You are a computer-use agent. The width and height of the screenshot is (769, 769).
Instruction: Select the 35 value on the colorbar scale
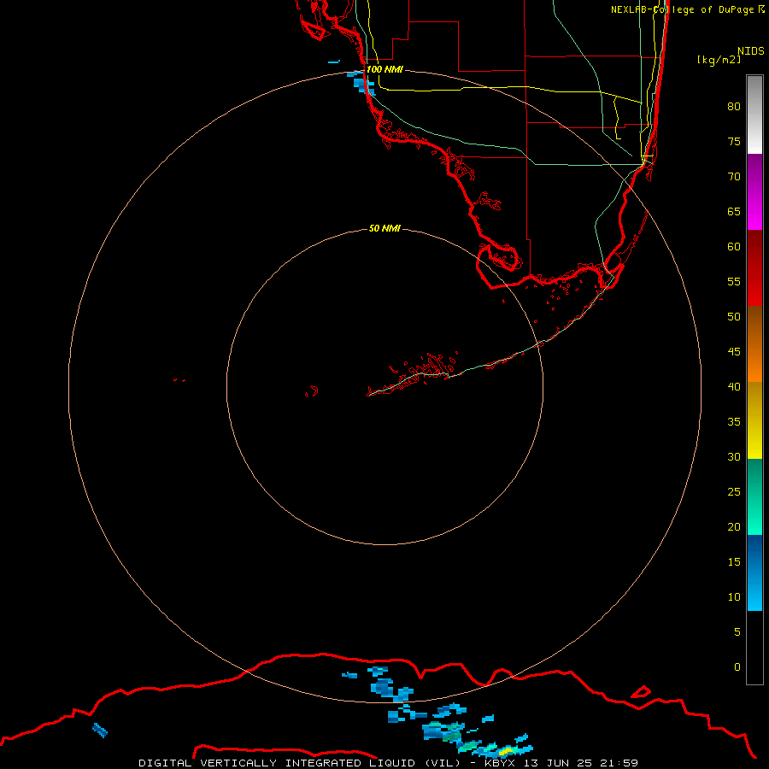pyautogui.click(x=734, y=422)
